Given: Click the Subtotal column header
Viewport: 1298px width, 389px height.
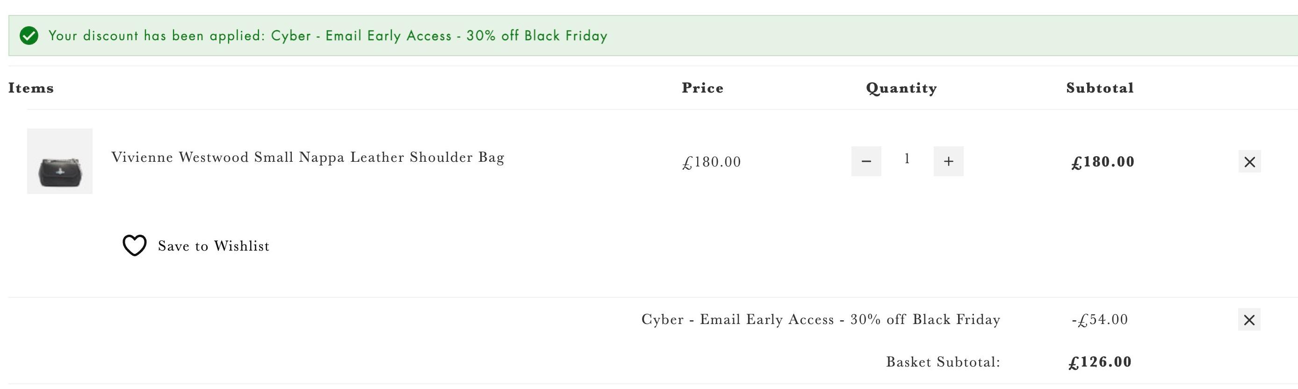Looking at the screenshot, I should click(x=1100, y=88).
